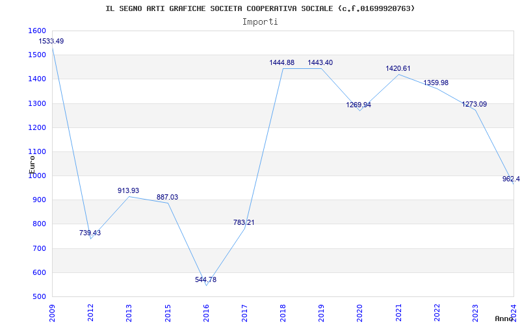This screenshot has width=520, height=325.
Task: Click the data label 1444.88
Action: click(282, 62)
